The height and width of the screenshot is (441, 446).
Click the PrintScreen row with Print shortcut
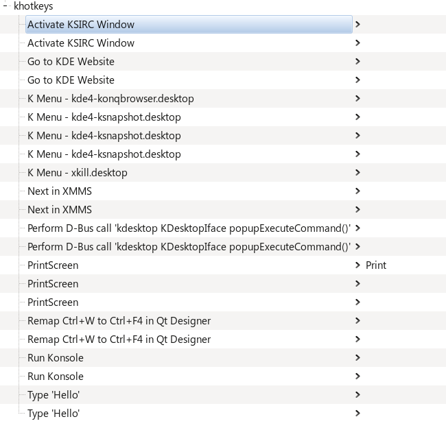click(53, 265)
